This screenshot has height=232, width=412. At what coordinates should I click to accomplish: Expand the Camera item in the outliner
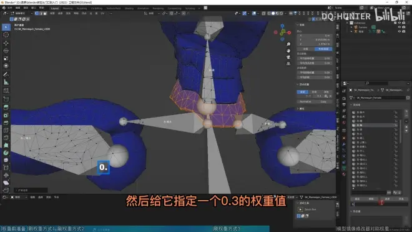(351, 27)
